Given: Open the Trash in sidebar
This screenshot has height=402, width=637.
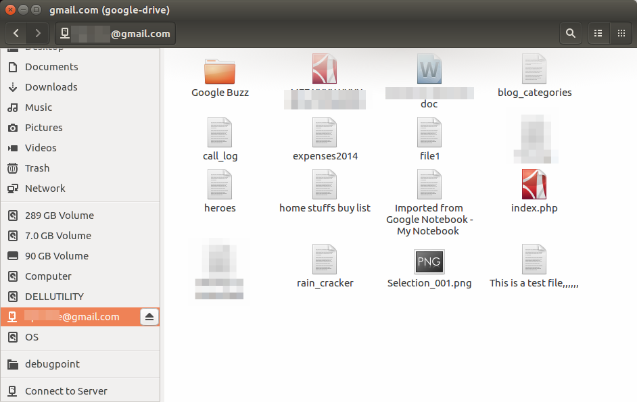Looking at the screenshot, I should tap(37, 168).
